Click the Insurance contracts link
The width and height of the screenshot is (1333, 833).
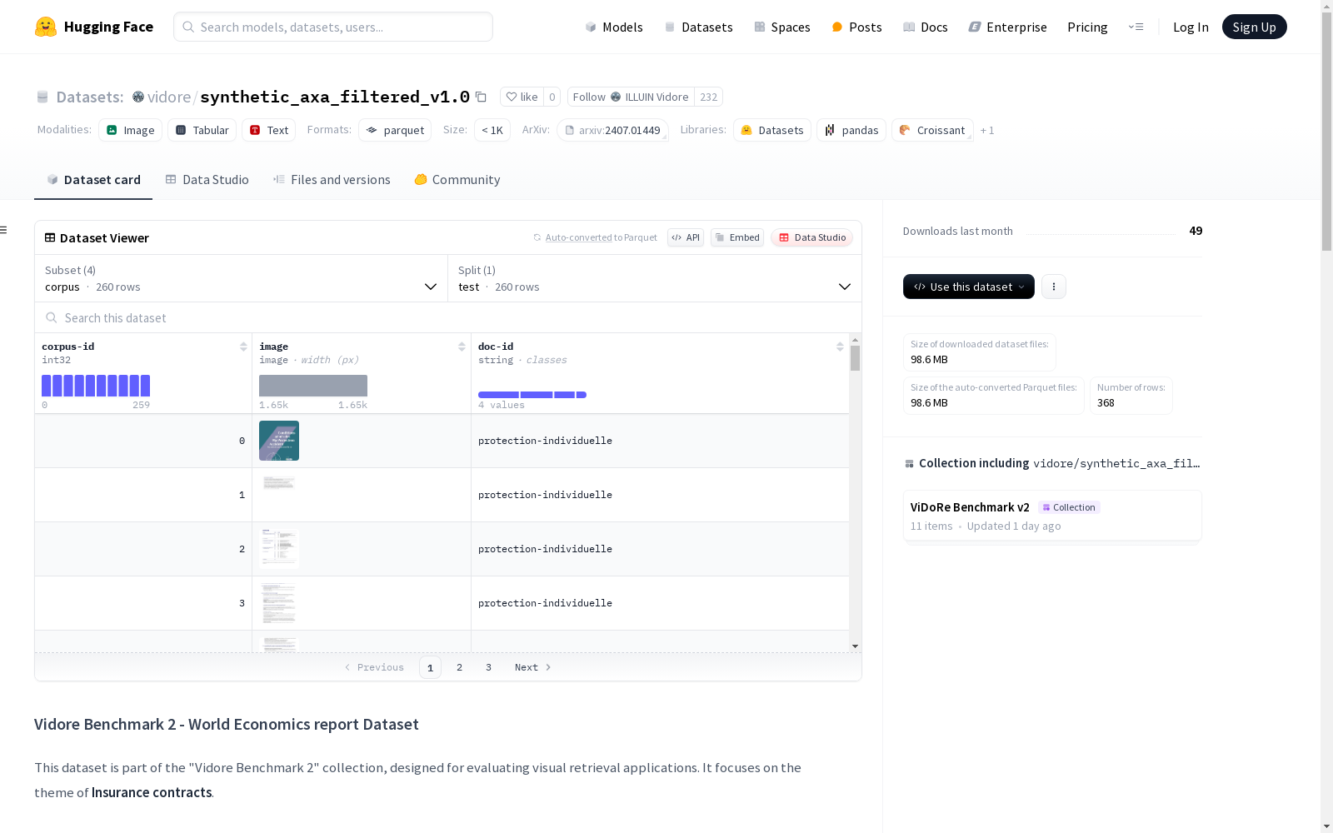152,792
